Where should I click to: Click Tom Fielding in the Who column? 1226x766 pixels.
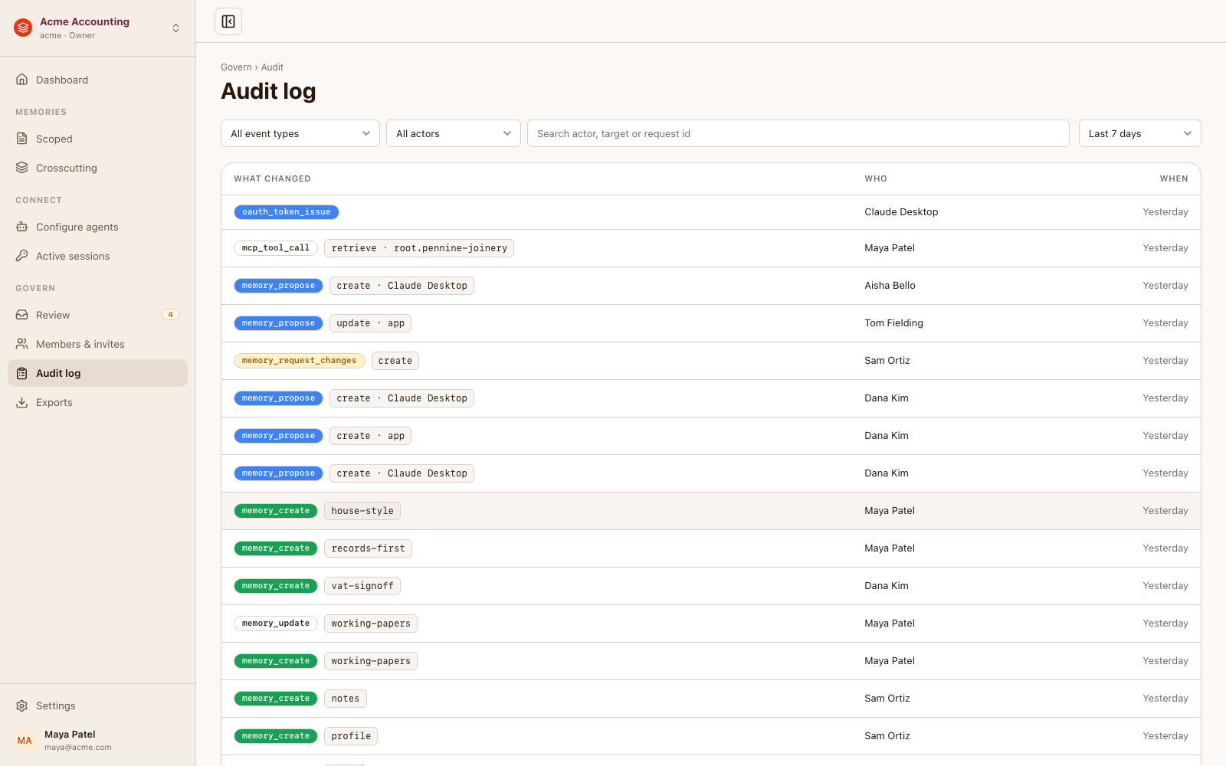point(893,323)
